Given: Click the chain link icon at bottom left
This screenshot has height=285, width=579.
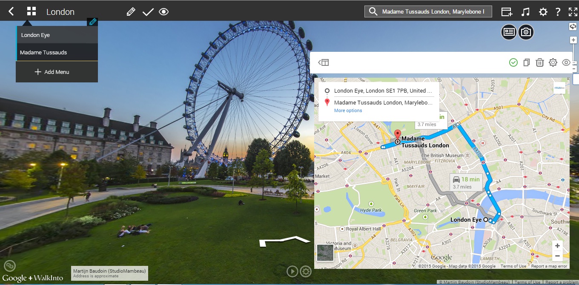Looking at the screenshot, I should (x=10, y=266).
